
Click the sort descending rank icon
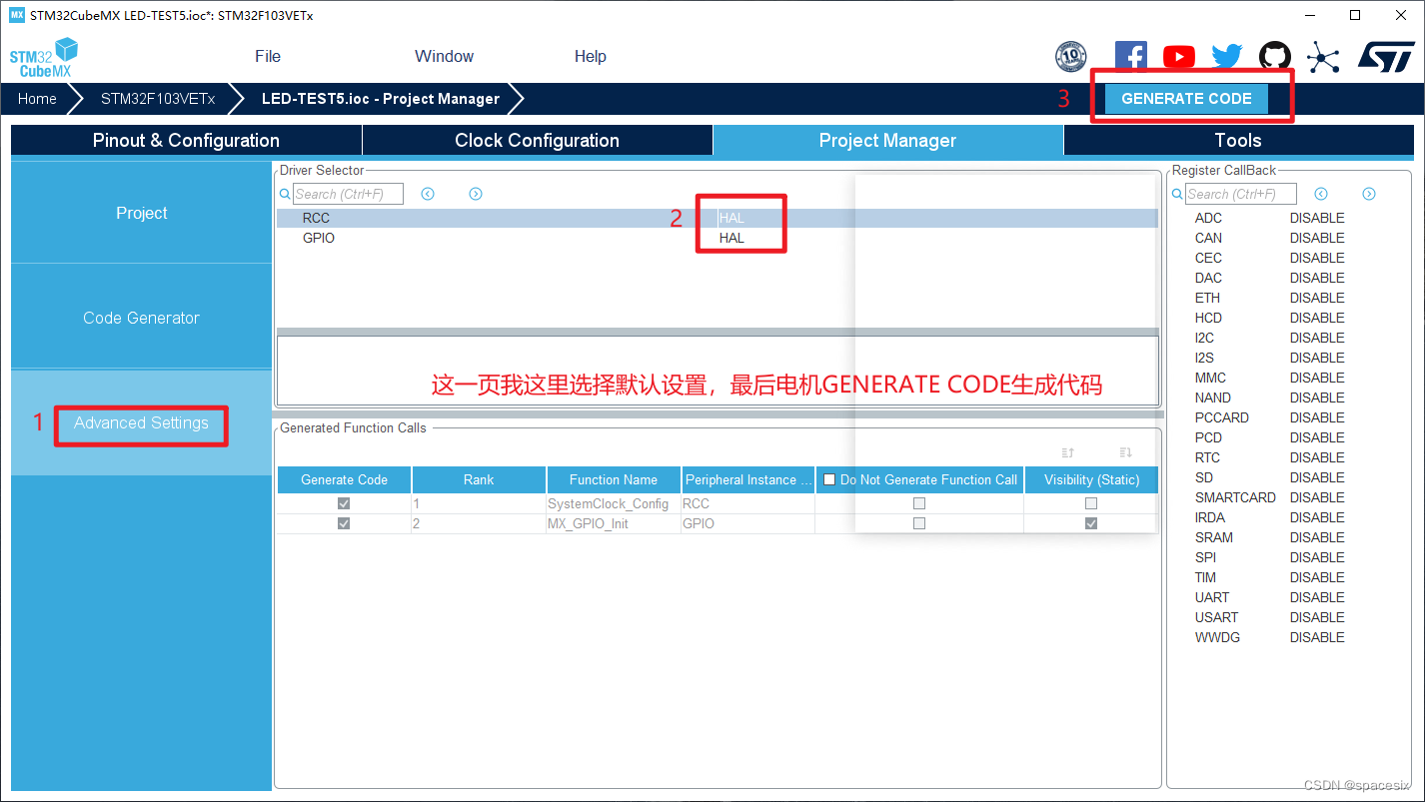click(1126, 452)
